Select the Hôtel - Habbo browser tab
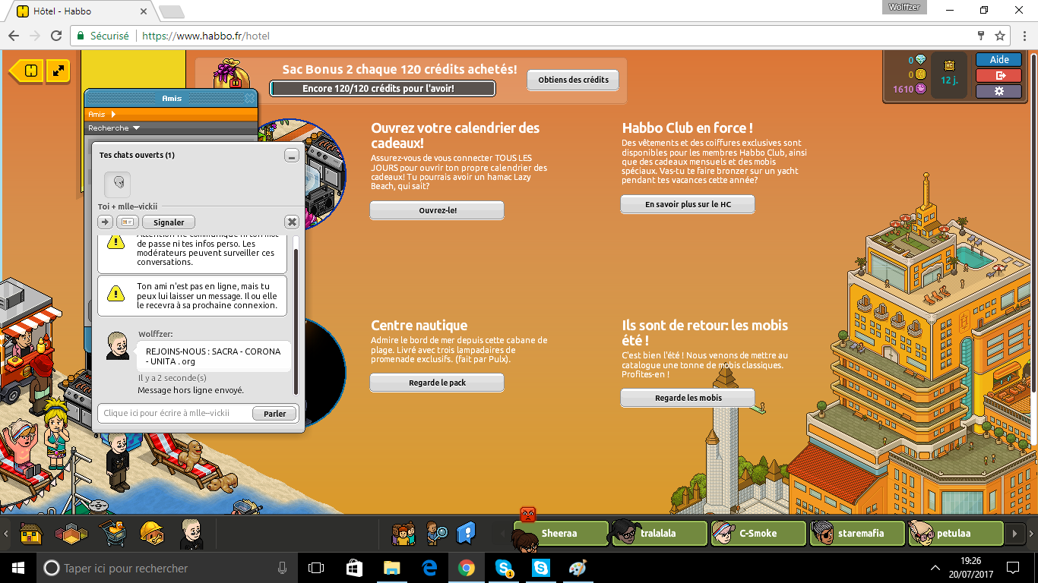The height and width of the screenshot is (583, 1038). click(x=82, y=11)
